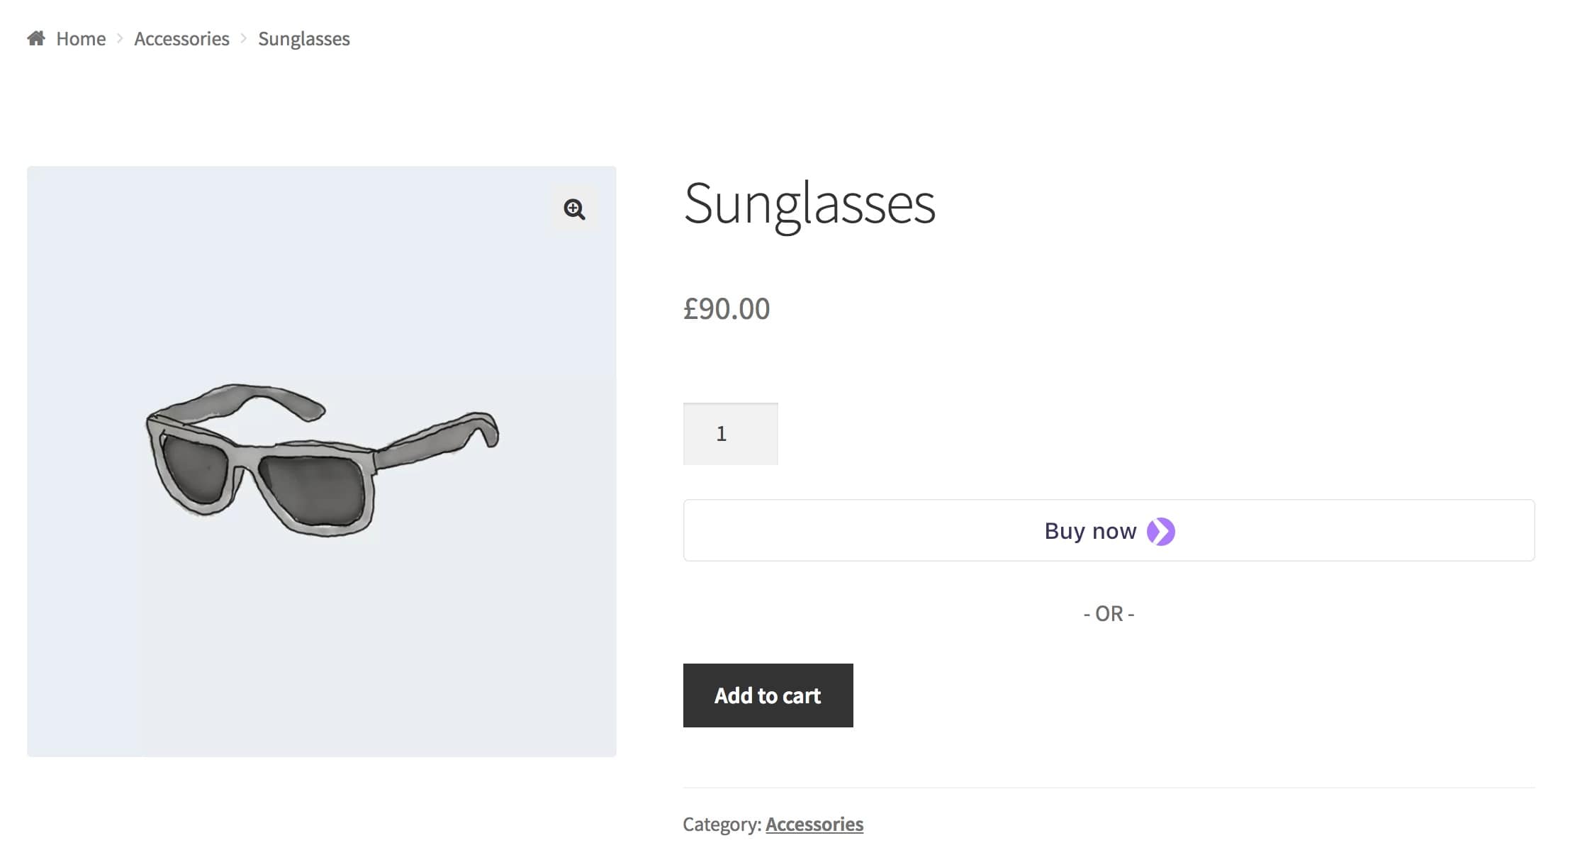Open the Accessories breadcrumb link

(x=181, y=39)
